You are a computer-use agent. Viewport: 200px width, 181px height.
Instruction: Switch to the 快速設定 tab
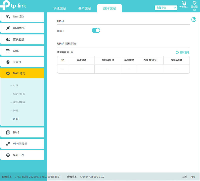pos(60,8)
